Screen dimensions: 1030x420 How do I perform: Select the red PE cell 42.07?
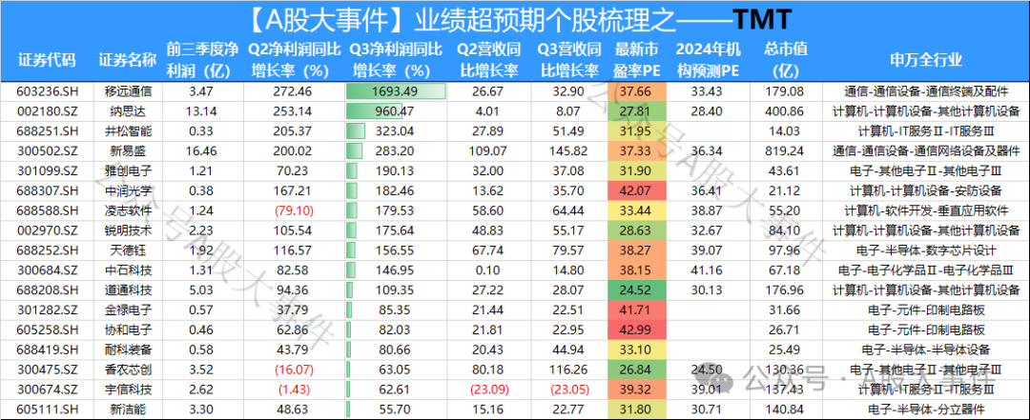point(638,193)
